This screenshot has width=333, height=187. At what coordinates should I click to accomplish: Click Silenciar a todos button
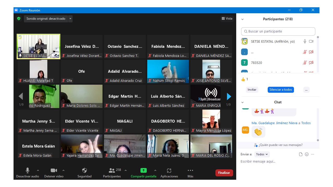click(x=281, y=90)
